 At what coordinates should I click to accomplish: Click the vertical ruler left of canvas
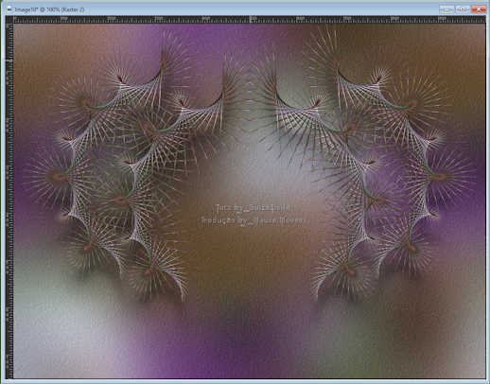coord(9,201)
